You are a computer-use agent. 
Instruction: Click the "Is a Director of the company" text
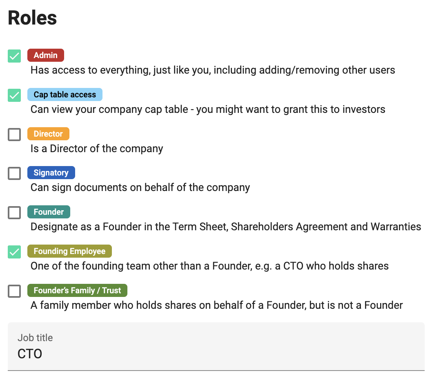coord(97,148)
